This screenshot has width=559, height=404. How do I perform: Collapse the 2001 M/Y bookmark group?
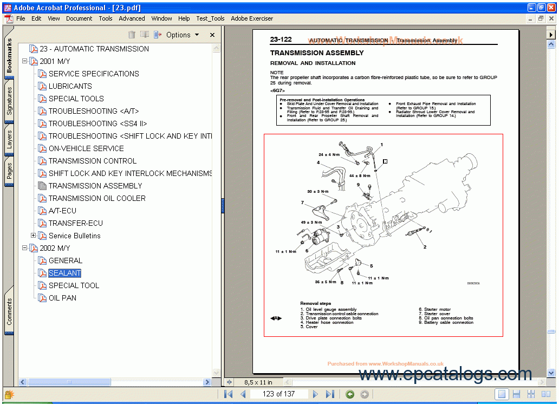[24, 61]
